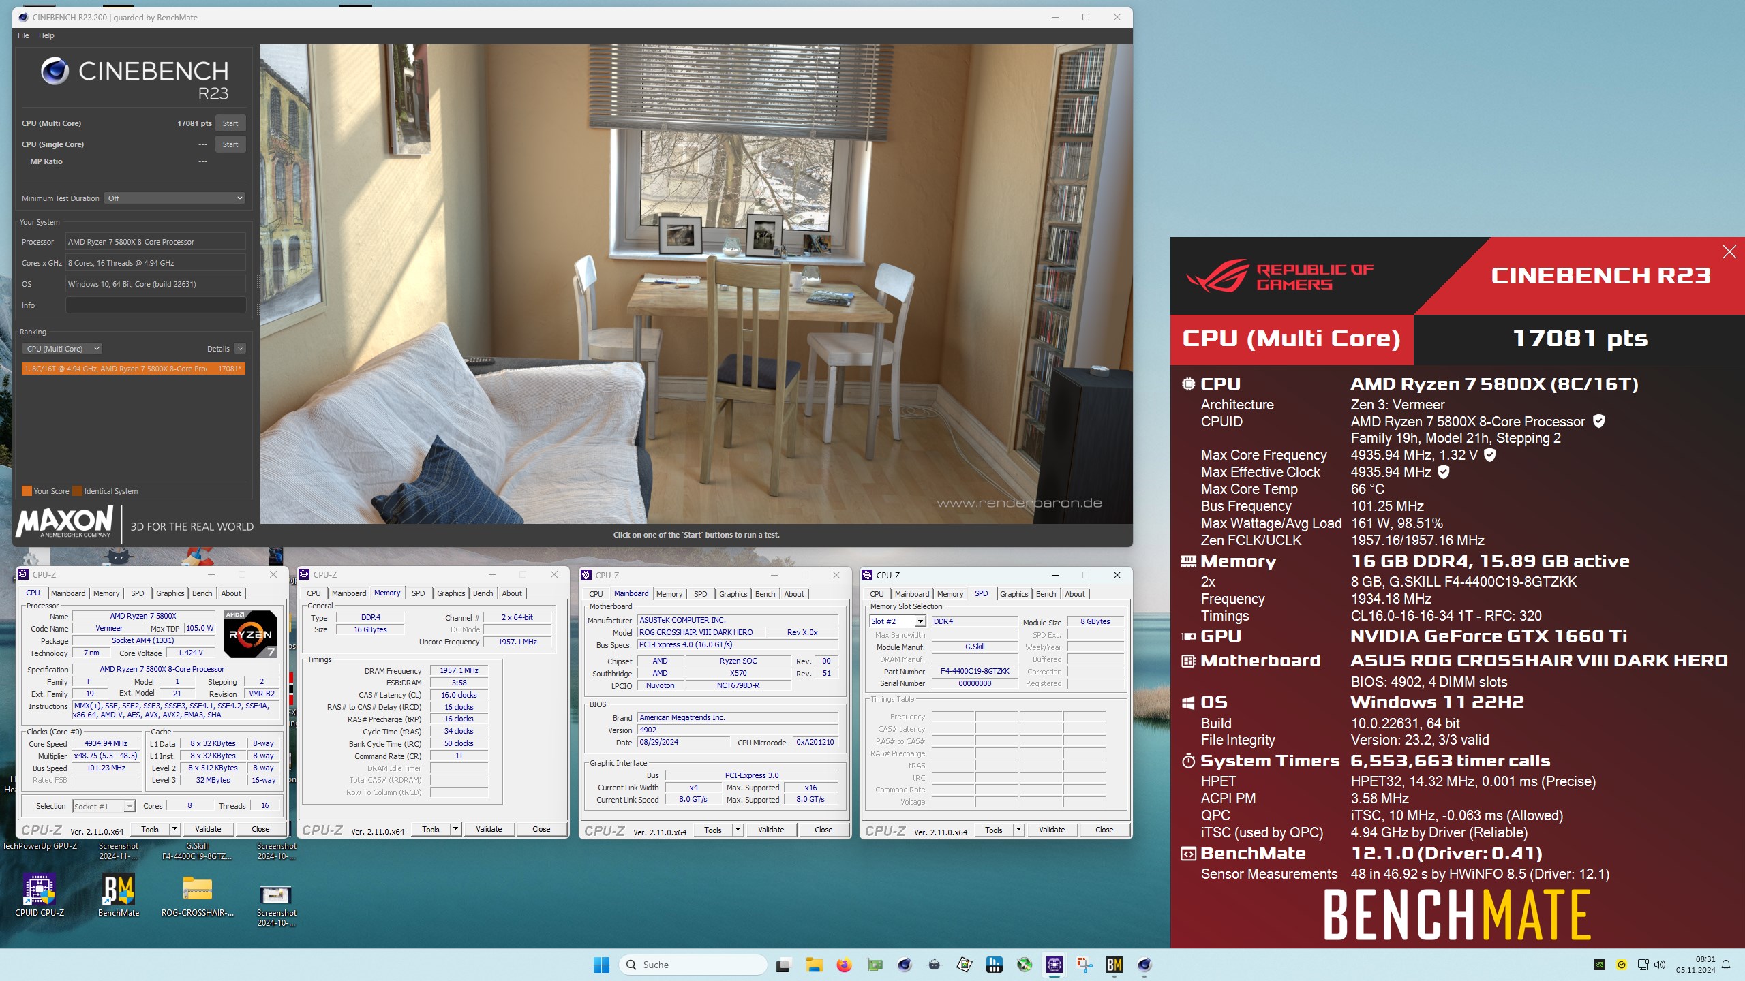Open Tools dropdown arrow in Memory-tab CPU-Z window

pos(455,829)
